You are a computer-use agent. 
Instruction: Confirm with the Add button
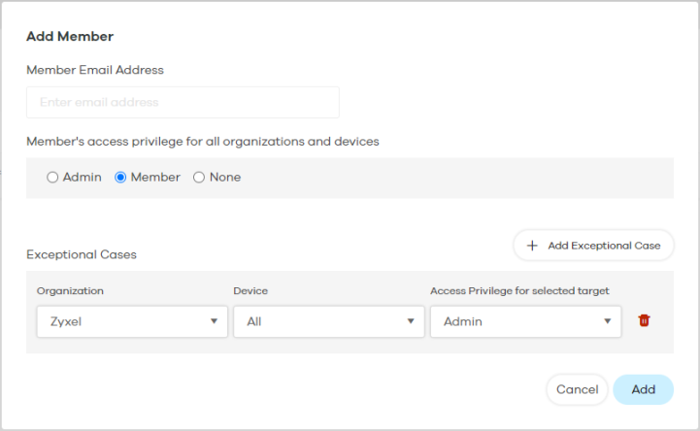(643, 389)
